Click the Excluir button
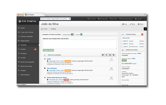The height and width of the screenshot is (105, 166). (x=140, y=24)
